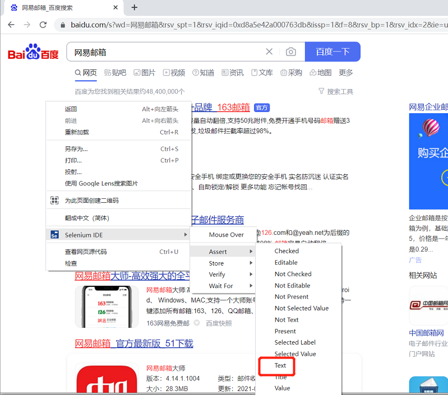Choose 使用 Google Lens搜索图片
Image resolution: width=448 pixels, height=395 pixels.
click(x=118, y=183)
